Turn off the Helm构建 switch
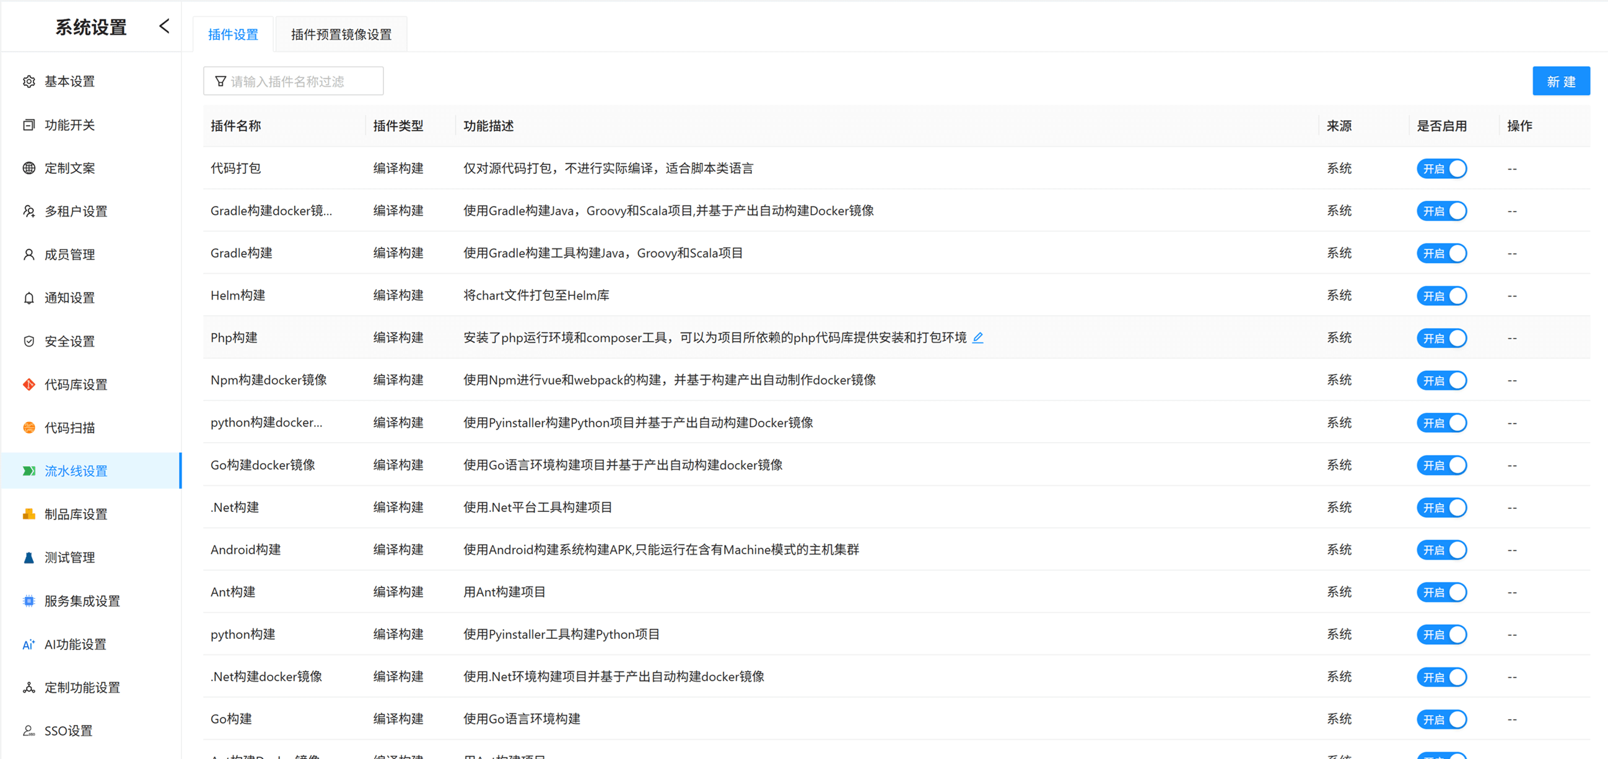 pyautogui.click(x=1441, y=296)
